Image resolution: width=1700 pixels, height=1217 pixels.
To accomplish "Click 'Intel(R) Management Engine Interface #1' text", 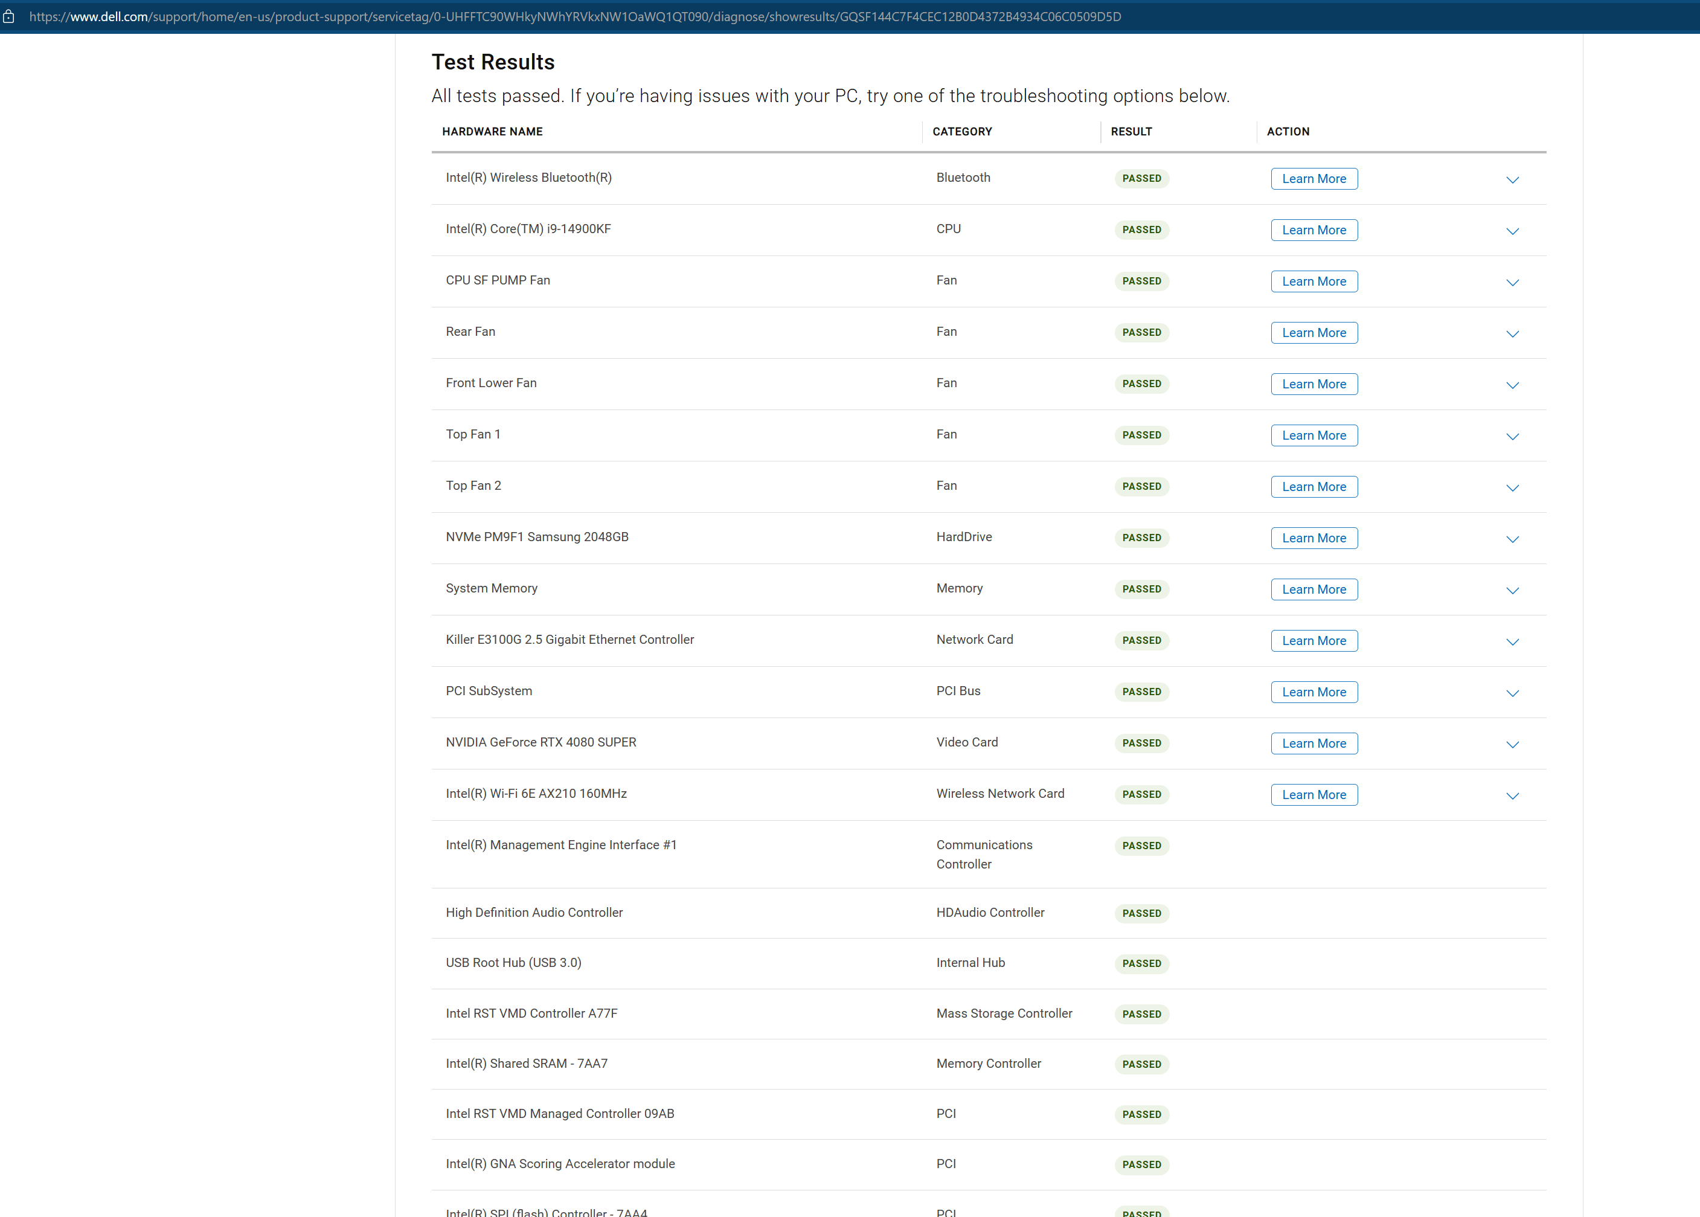I will coord(561,844).
